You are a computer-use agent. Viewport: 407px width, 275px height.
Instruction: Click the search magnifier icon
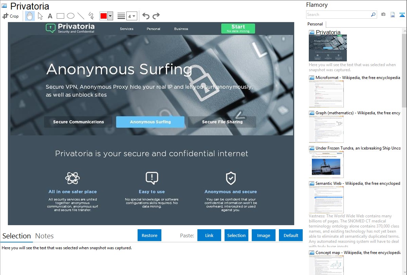coord(373,15)
